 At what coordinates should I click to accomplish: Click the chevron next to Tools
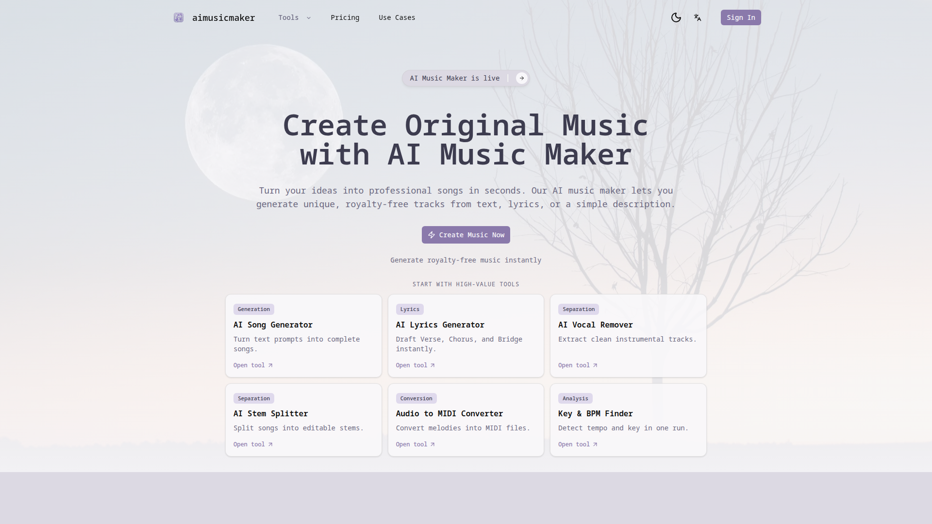309,18
